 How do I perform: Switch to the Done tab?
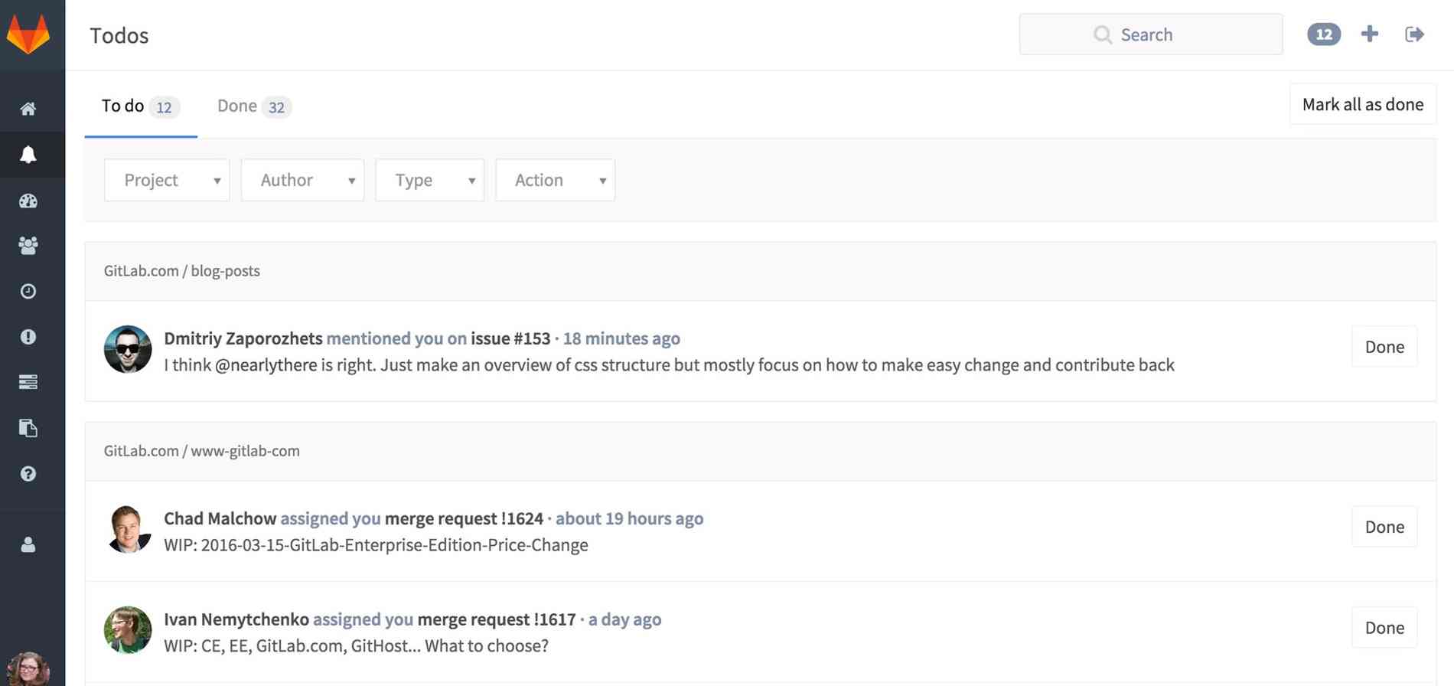(253, 106)
